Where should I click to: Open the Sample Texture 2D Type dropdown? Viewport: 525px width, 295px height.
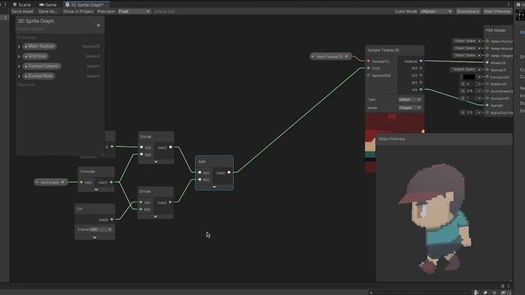410,100
